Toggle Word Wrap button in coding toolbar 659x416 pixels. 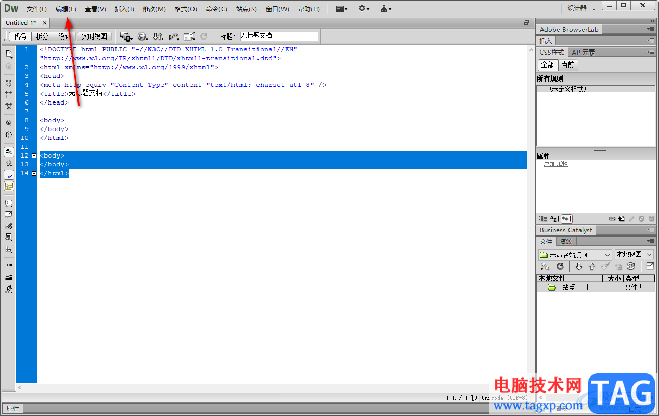pyautogui.click(x=9, y=175)
